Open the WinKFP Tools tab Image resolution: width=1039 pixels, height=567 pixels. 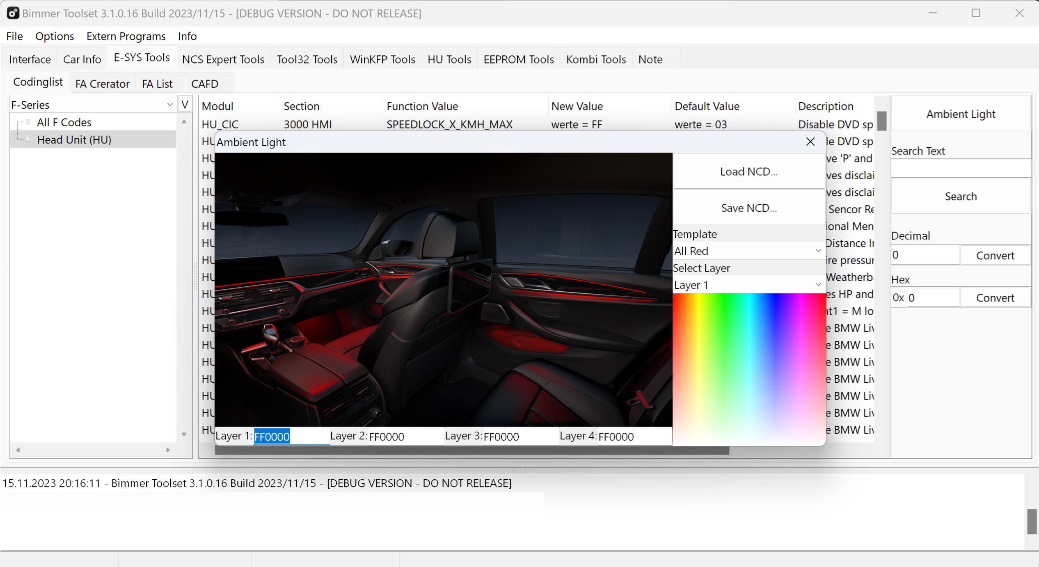click(382, 59)
